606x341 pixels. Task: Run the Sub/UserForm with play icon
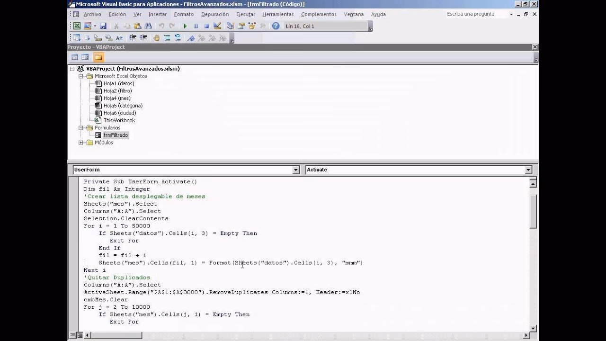(185, 26)
